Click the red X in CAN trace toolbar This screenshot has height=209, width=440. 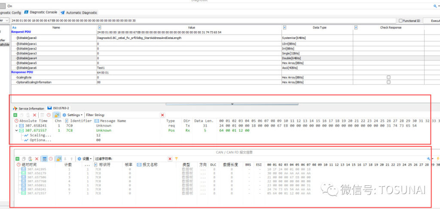tap(37, 158)
